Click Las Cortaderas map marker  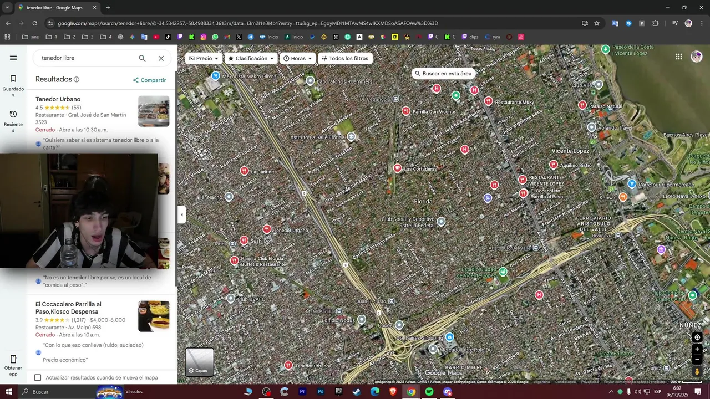pyautogui.click(x=397, y=168)
